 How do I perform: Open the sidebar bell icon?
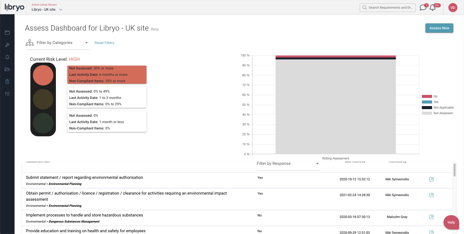7,57
